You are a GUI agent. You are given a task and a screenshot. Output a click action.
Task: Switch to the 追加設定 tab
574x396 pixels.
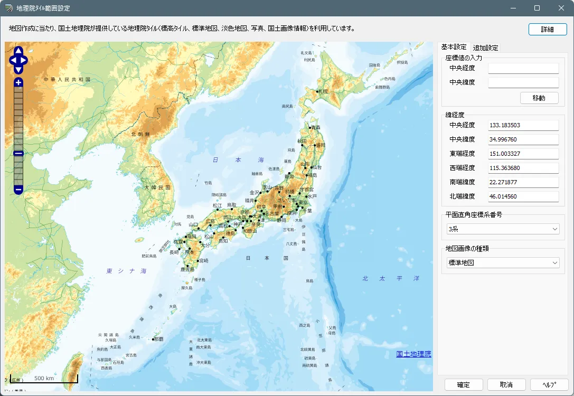tap(485, 48)
